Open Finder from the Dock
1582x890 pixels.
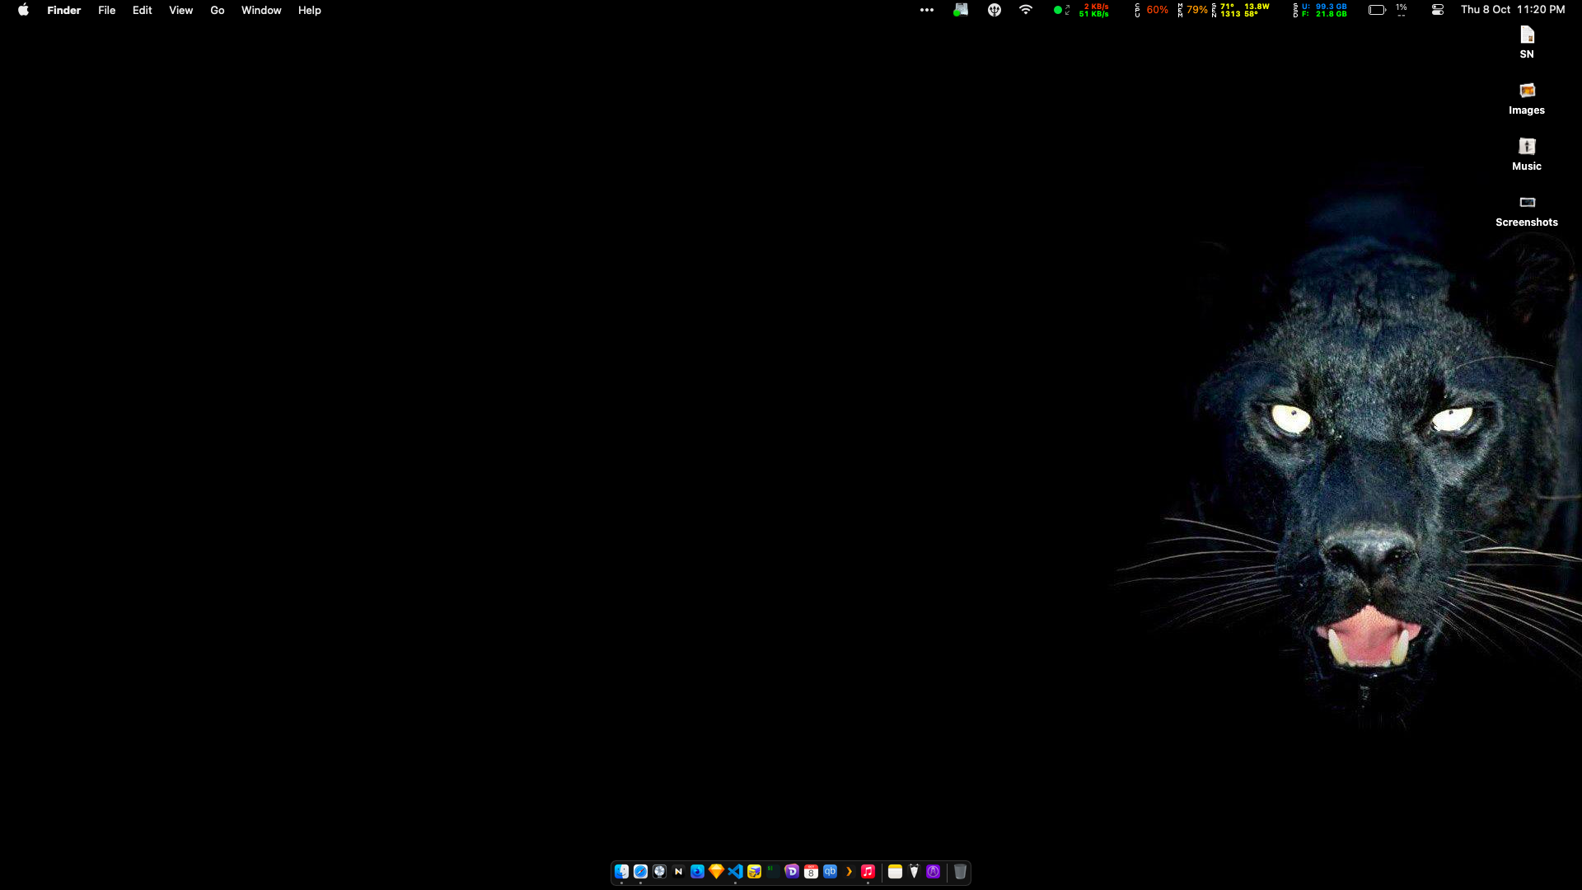621,871
